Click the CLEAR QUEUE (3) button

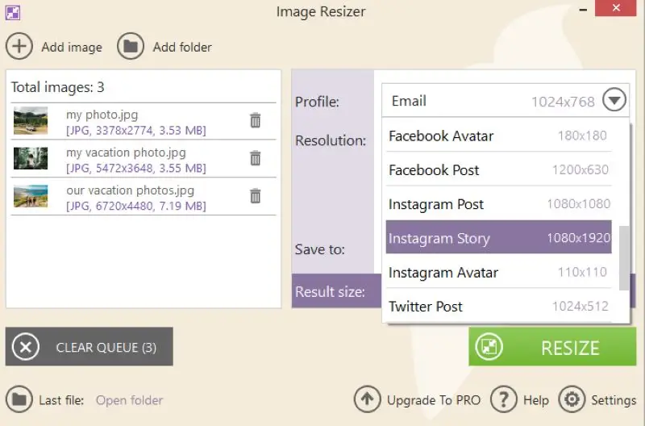(89, 347)
